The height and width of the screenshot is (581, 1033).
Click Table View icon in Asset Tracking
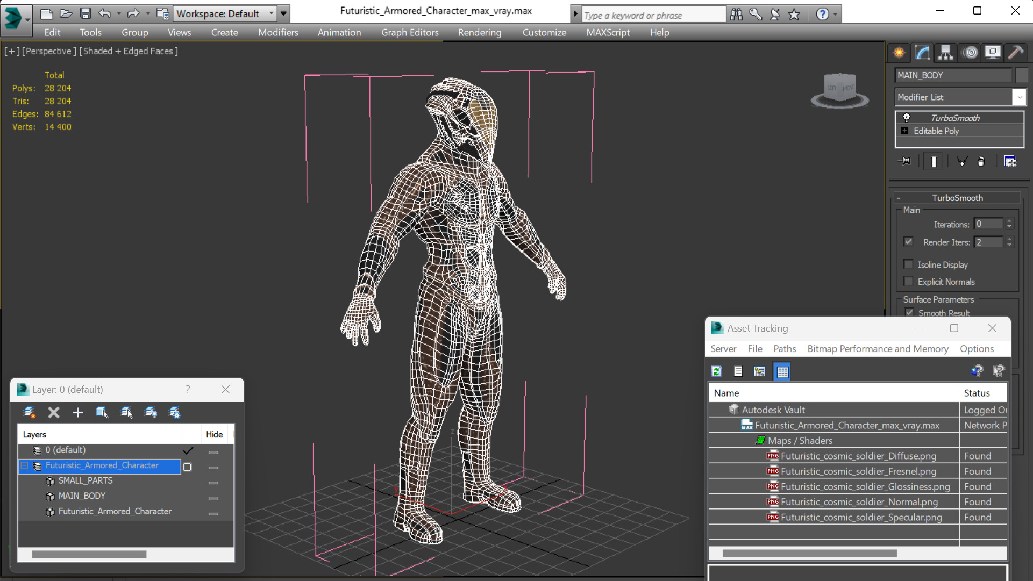pyautogui.click(x=782, y=371)
